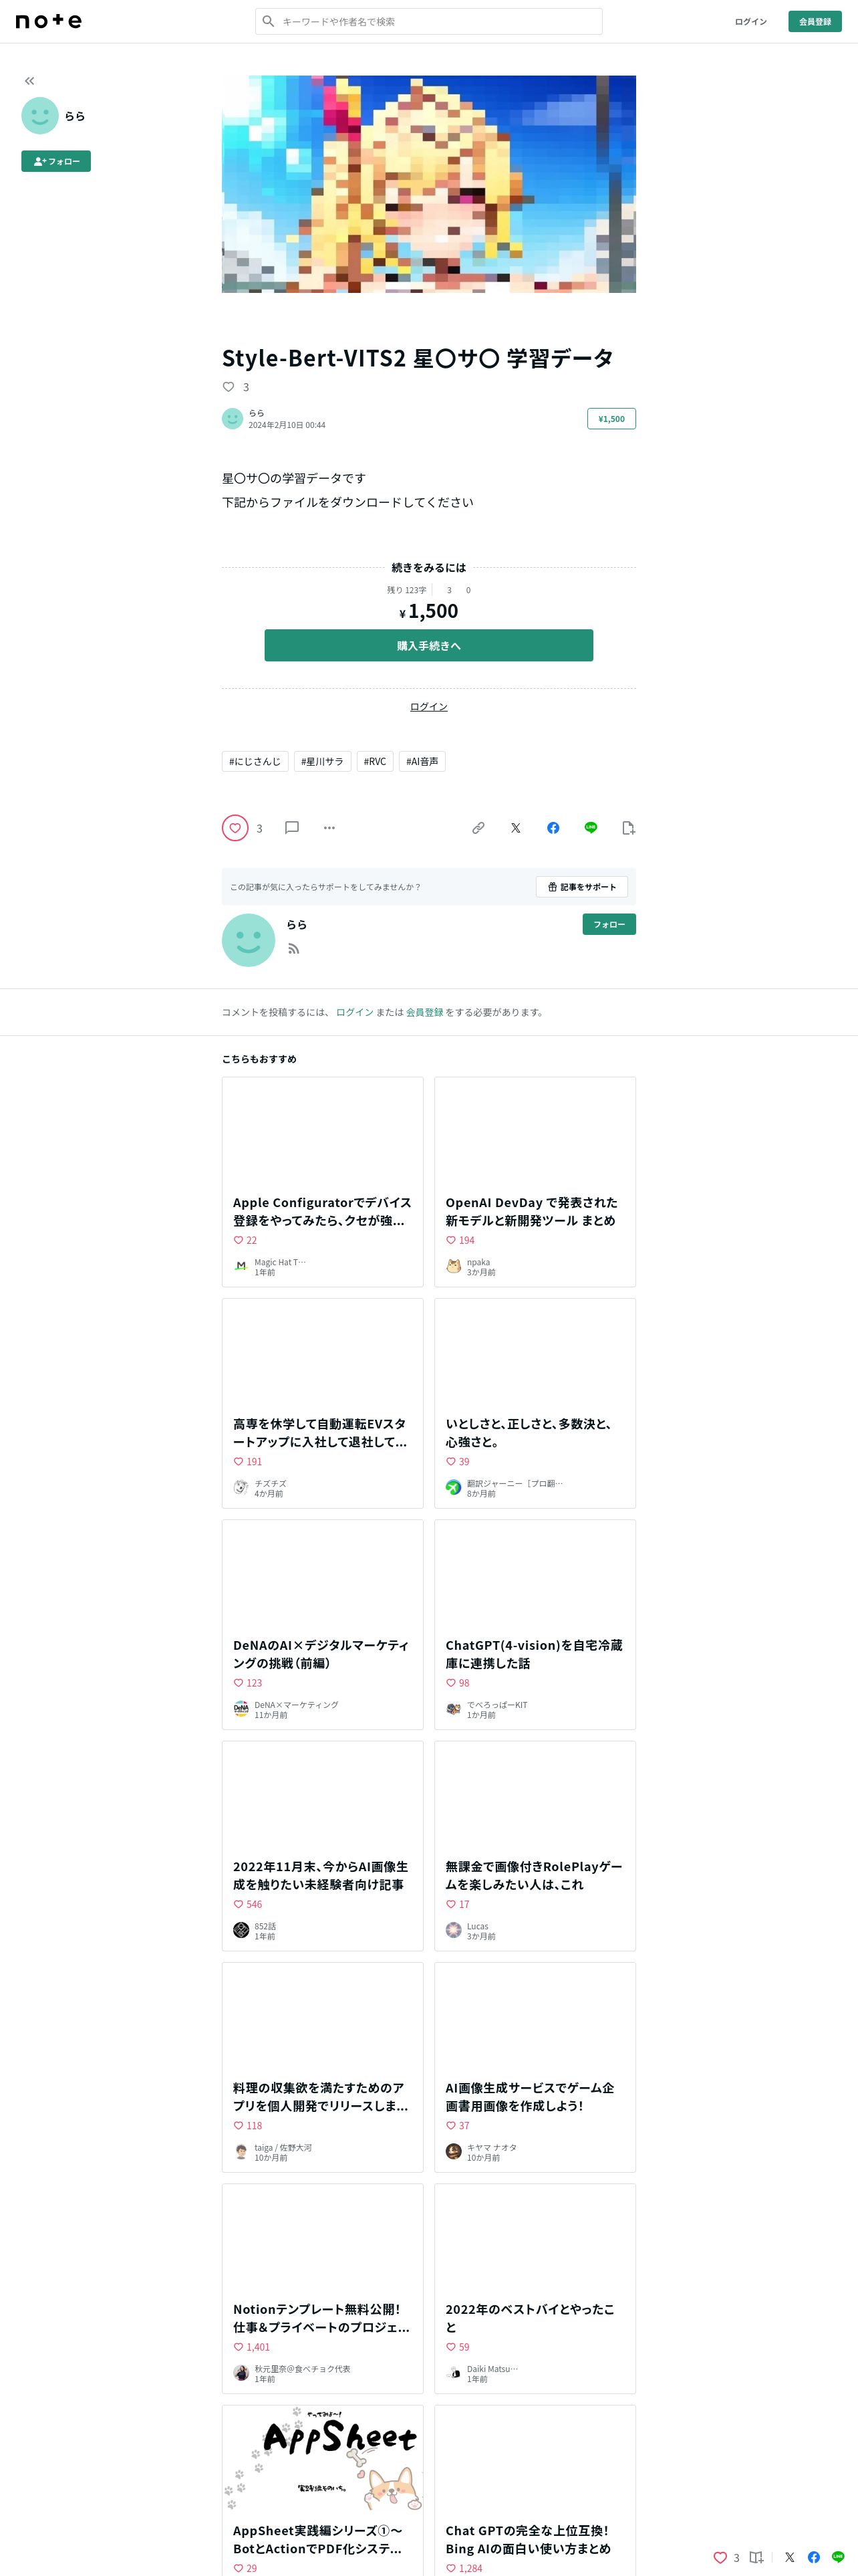The width and height of the screenshot is (858, 2576).
Task: Open npaka author avatar
Action: pos(454,1266)
